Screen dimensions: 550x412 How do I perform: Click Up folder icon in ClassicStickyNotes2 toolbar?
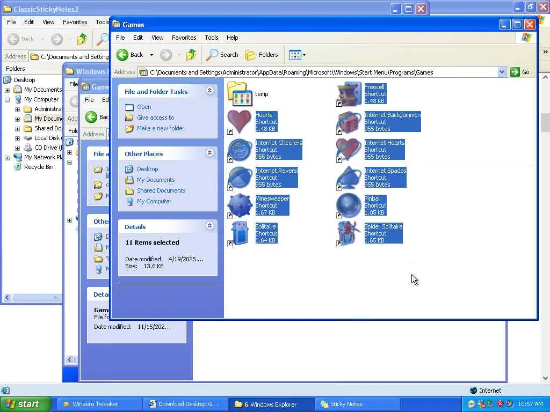pos(82,39)
